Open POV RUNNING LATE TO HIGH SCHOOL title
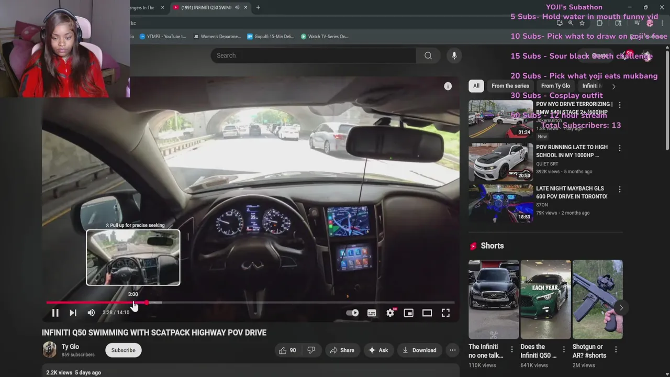Screen dimensions: 670x377 (572, 151)
